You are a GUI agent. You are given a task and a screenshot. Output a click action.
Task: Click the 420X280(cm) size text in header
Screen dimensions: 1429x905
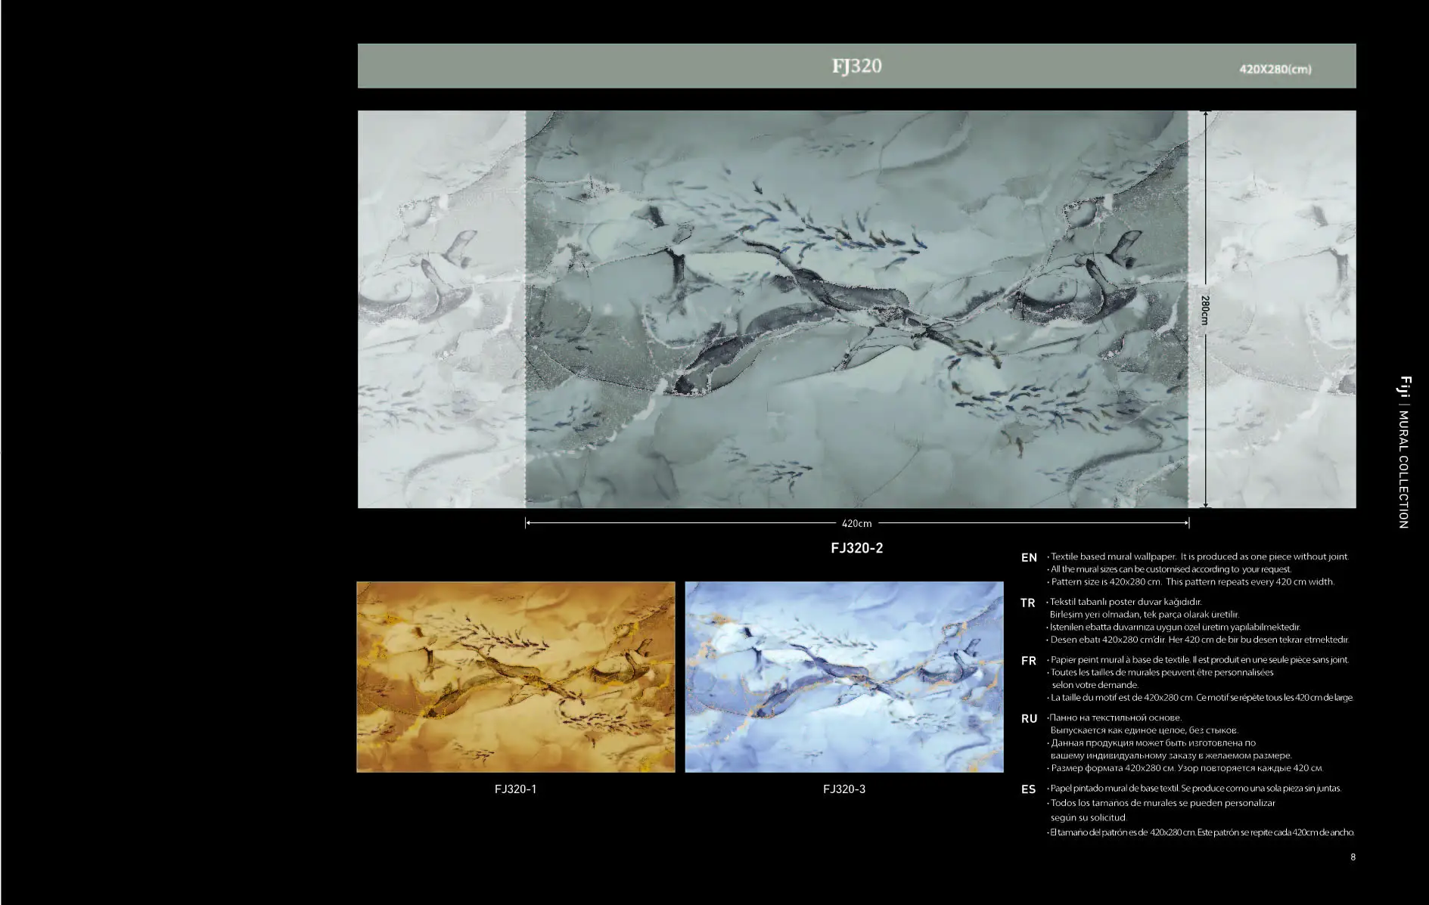click(x=1275, y=69)
